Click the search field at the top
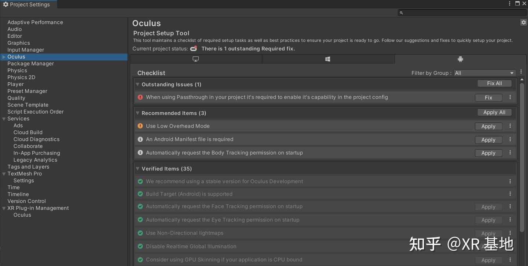Viewport: 528px width, 266px height. 461,13
